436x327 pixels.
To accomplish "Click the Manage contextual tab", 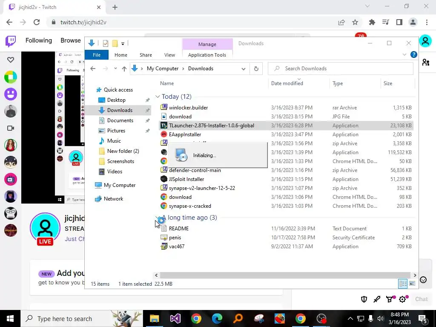I will pos(207,44).
